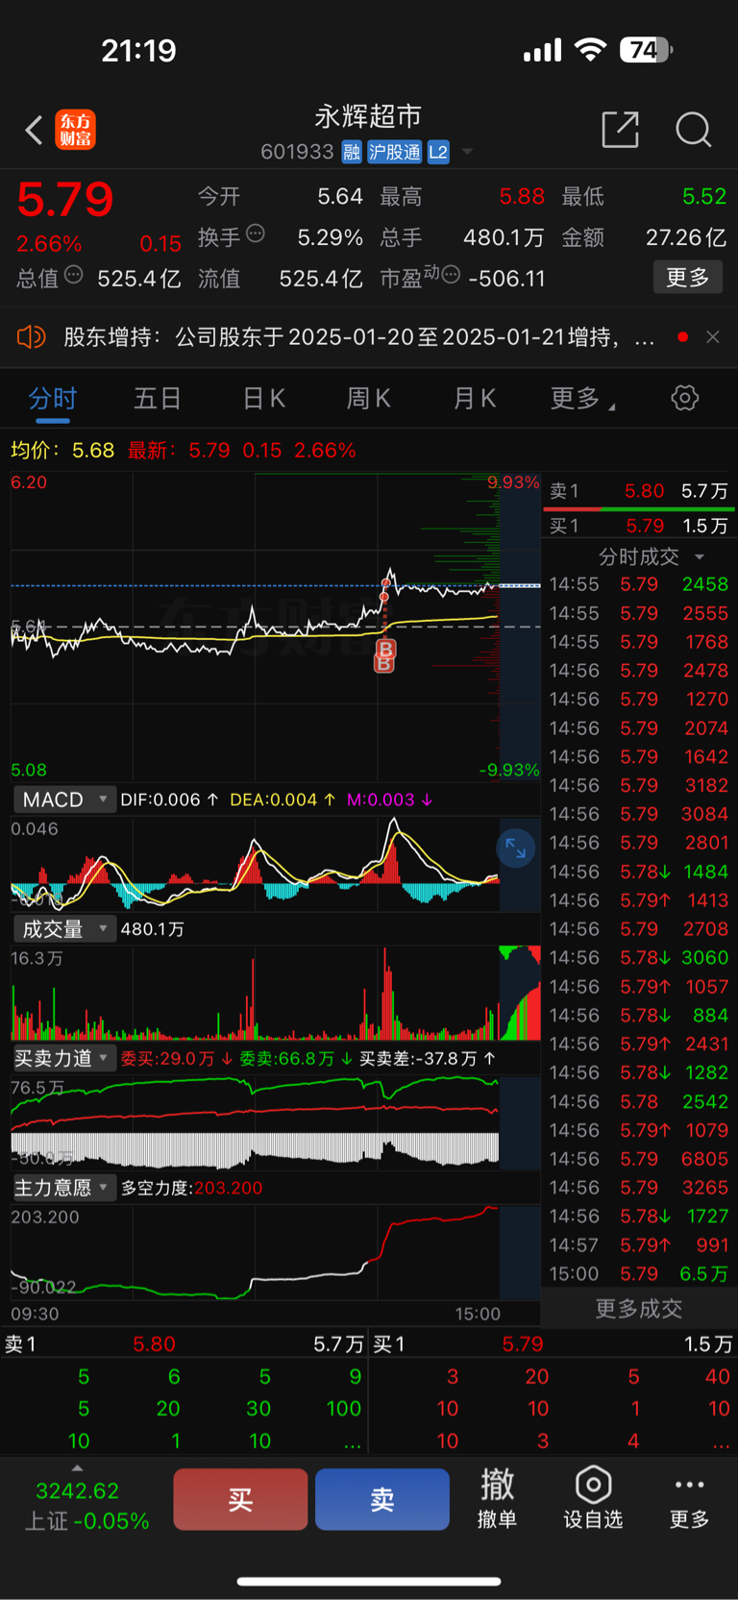Open the 更多 chart period menu
738x1600 pixels.
point(582,398)
